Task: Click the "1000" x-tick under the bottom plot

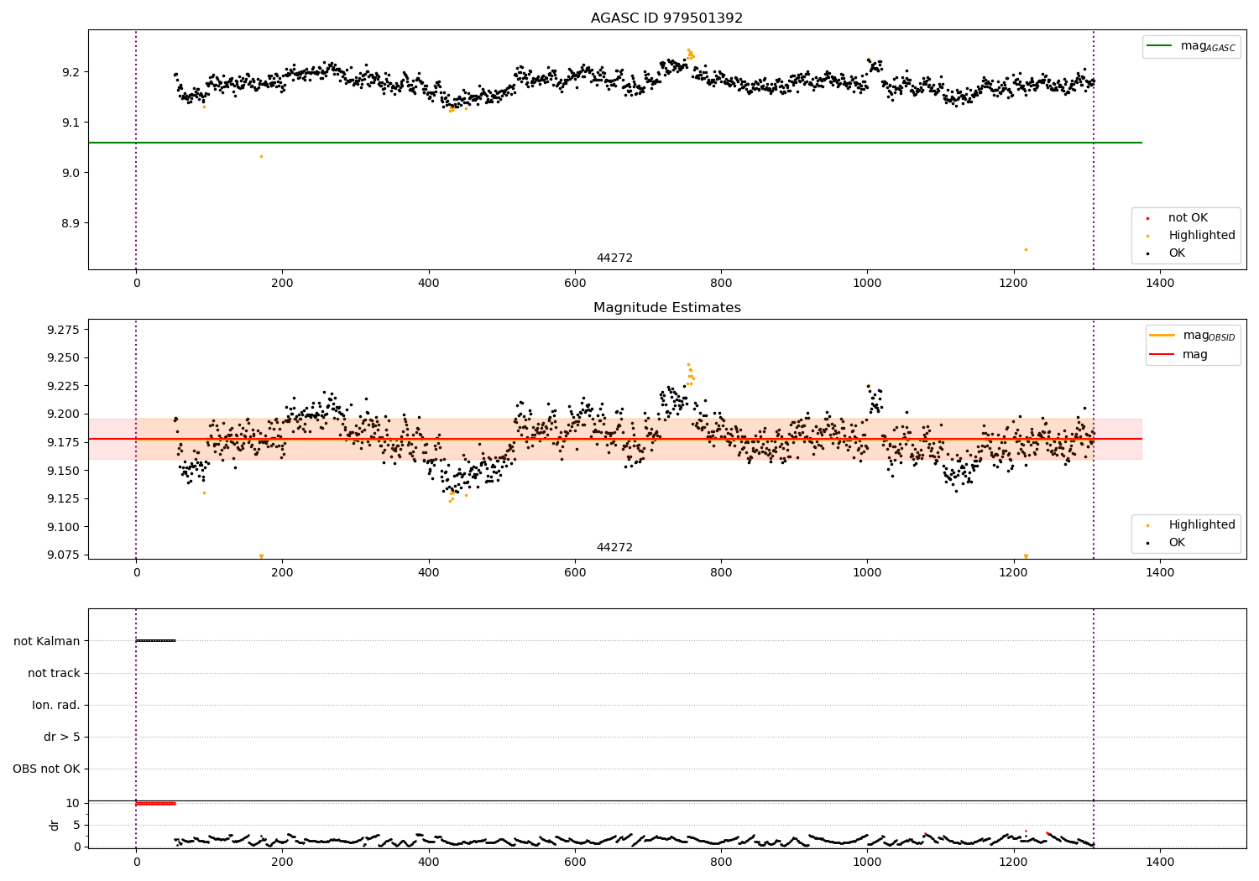Action: click(867, 862)
